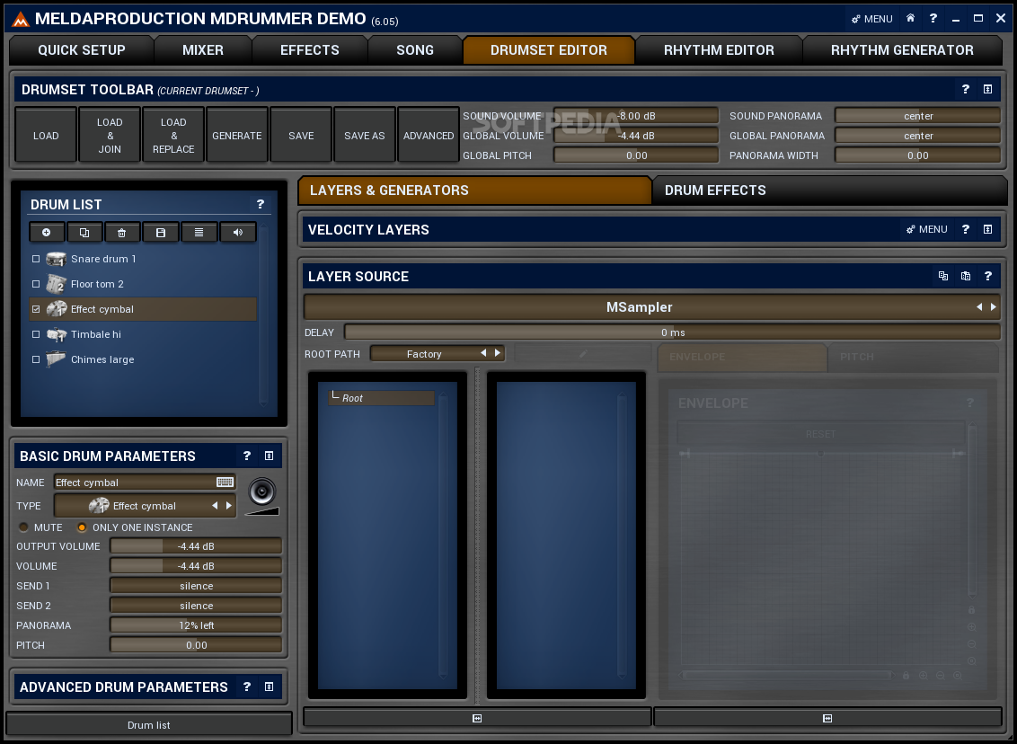Switch to the EFFECTS tab
This screenshot has width=1017, height=744.
(309, 50)
